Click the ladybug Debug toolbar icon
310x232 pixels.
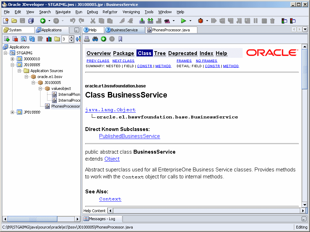201,21
